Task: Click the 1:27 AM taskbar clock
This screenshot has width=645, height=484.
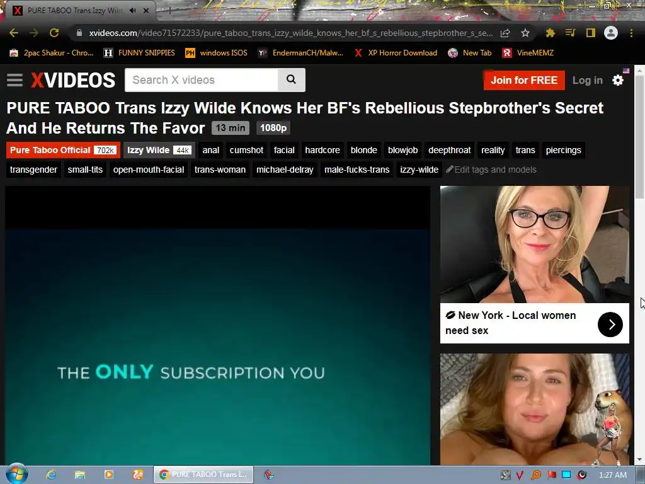Action: tap(613, 475)
